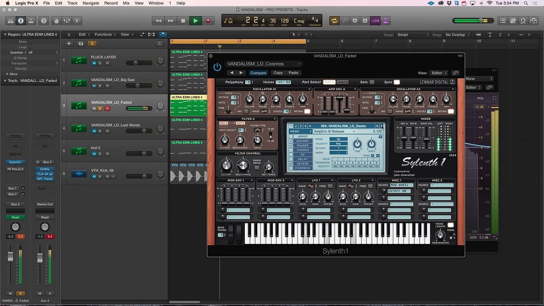
Task: Open the Toolbar display icon
Action: [31, 20]
